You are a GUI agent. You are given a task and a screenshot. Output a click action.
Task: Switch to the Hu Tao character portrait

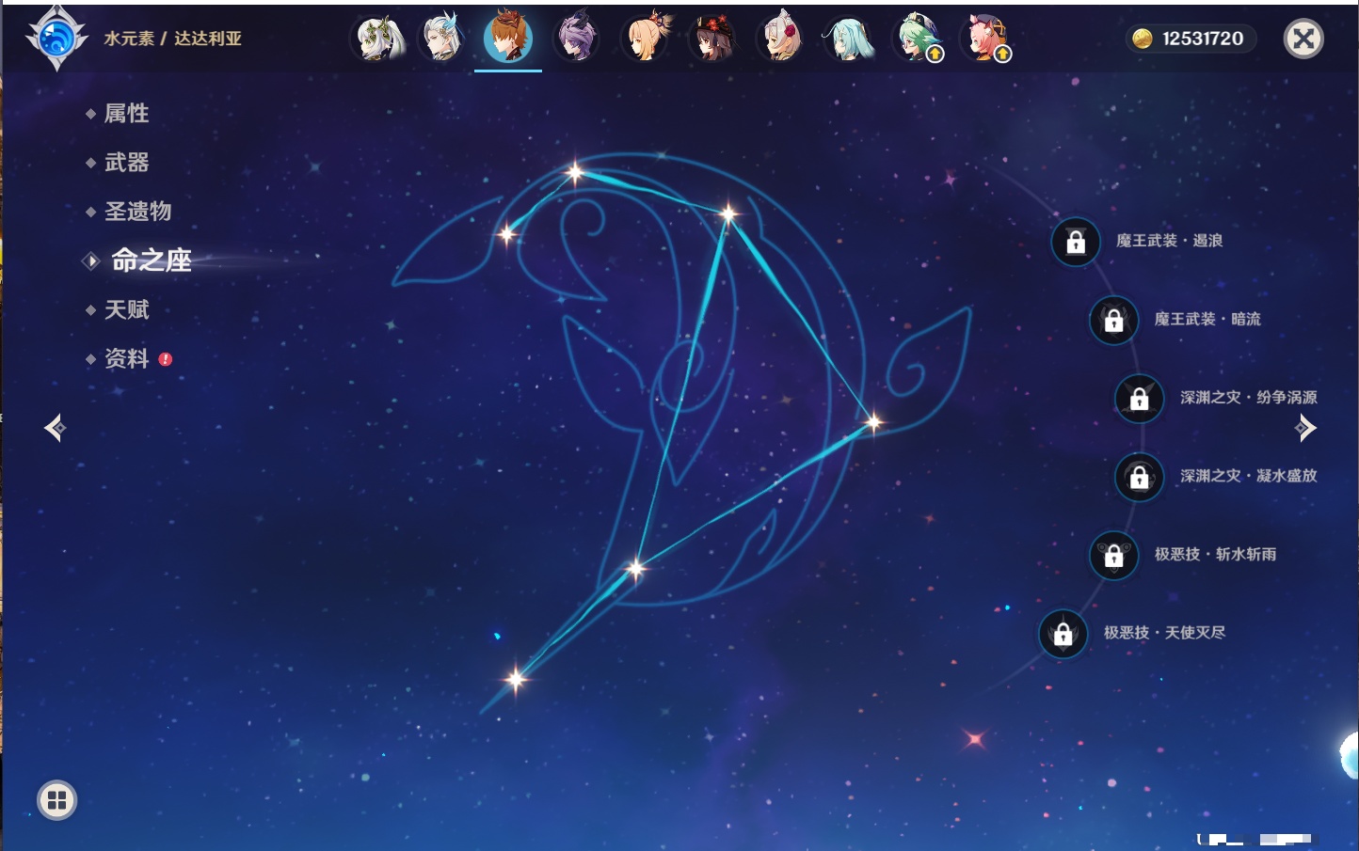(x=713, y=39)
